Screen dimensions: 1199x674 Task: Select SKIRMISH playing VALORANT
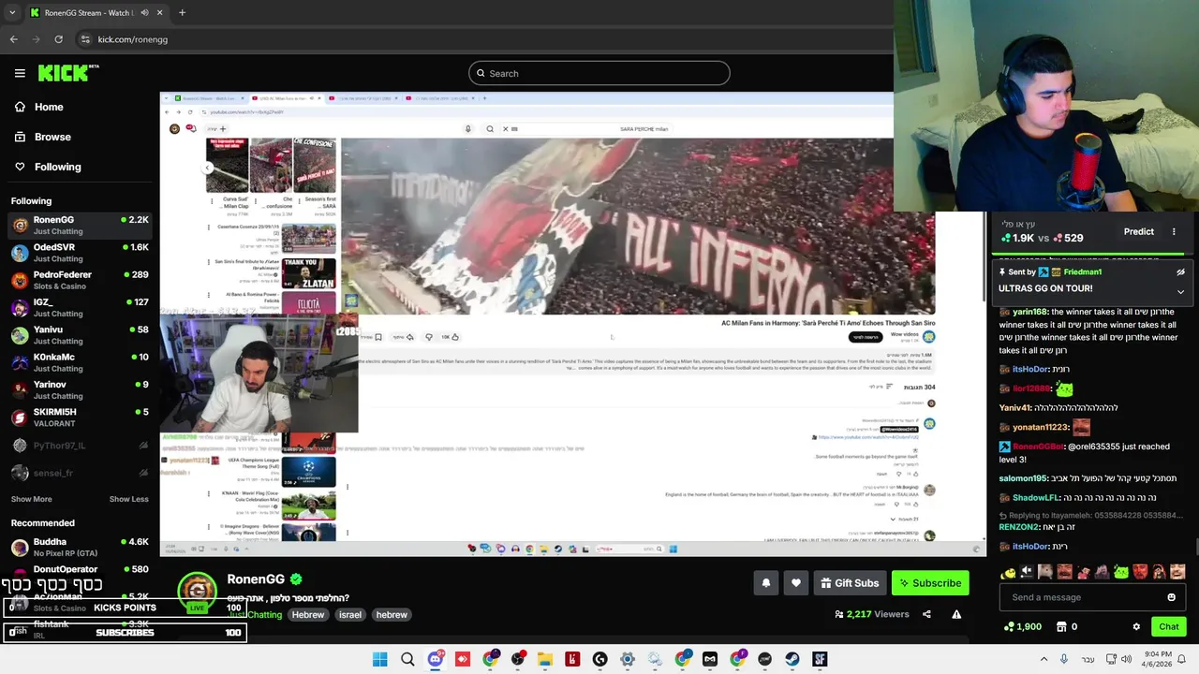[80, 418]
